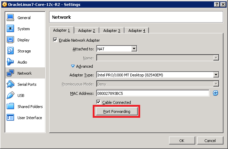Viewport: 228px width, 149px height.
Task: Select the Serial Ports icon
Action: 10,84
